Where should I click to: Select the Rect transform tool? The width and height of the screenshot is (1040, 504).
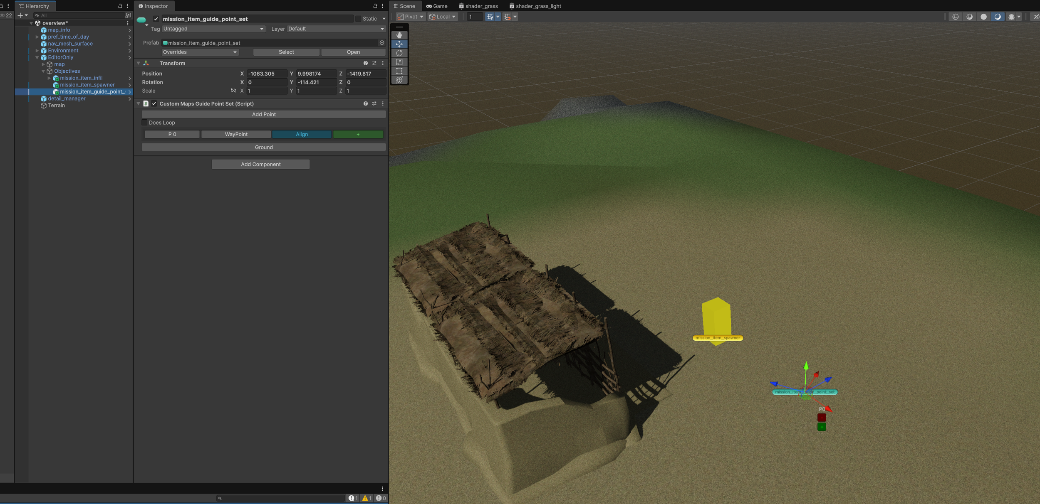pyautogui.click(x=399, y=71)
